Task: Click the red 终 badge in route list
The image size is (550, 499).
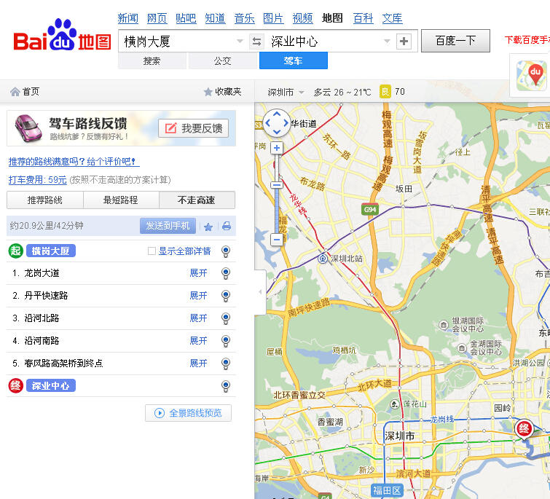Action: [x=15, y=386]
